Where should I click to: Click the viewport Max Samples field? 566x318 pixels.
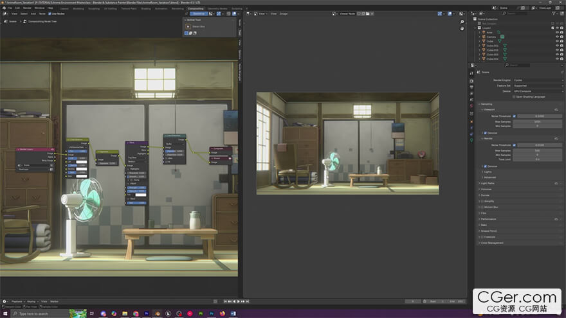539,121
